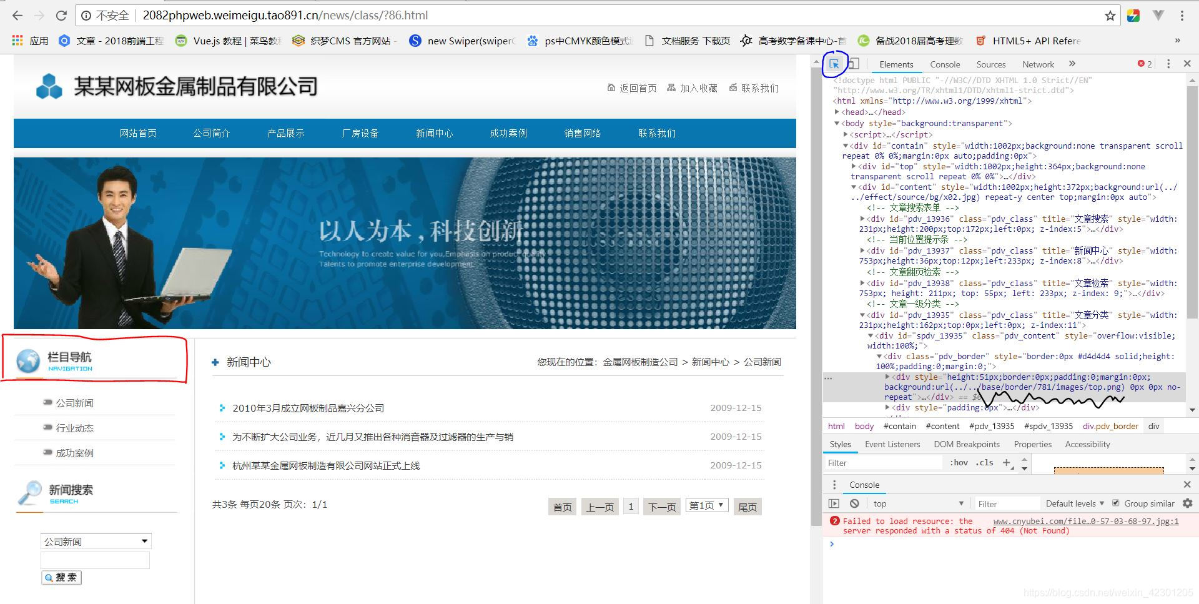Expand the div id top node
The height and width of the screenshot is (604, 1199).
854,166
